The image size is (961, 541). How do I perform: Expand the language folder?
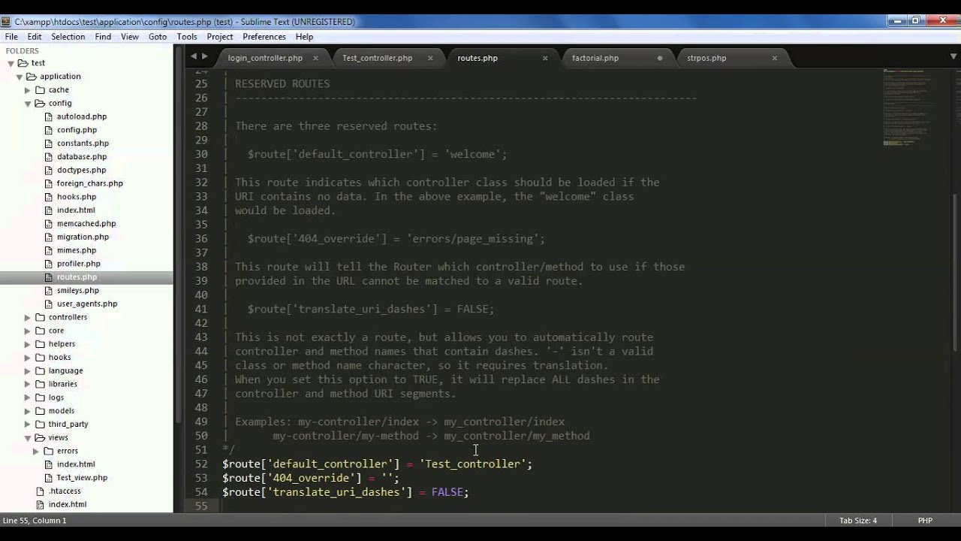point(28,370)
